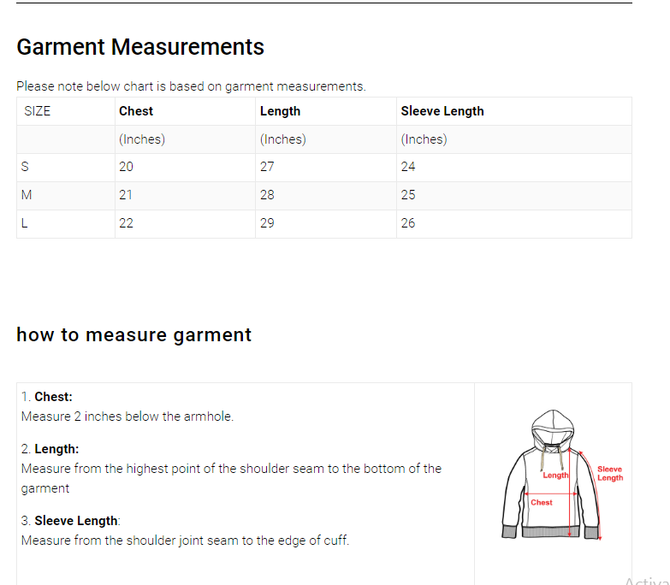Viewport: 670px width, 585px height.
Task: Click the bold 'Sleeve Length' label in step 3
Action: (x=75, y=521)
